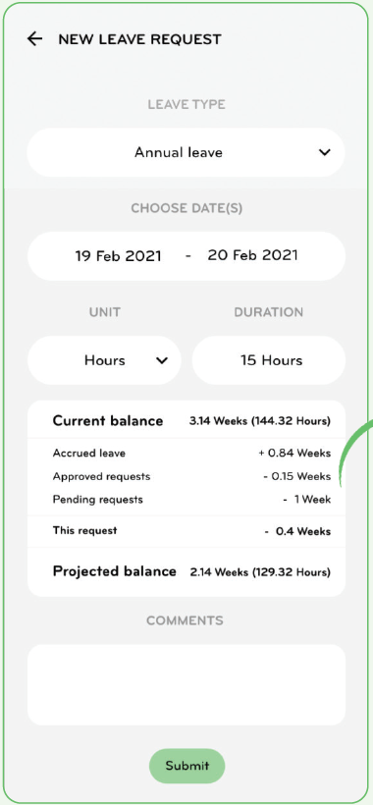The image size is (373, 805).
Task: Submit the leave request
Action: tap(186, 766)
